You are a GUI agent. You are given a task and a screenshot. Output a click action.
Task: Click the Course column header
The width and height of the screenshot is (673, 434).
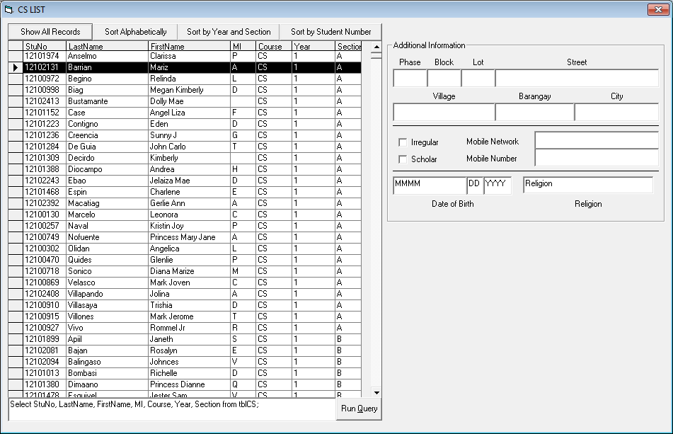(274, 46)
